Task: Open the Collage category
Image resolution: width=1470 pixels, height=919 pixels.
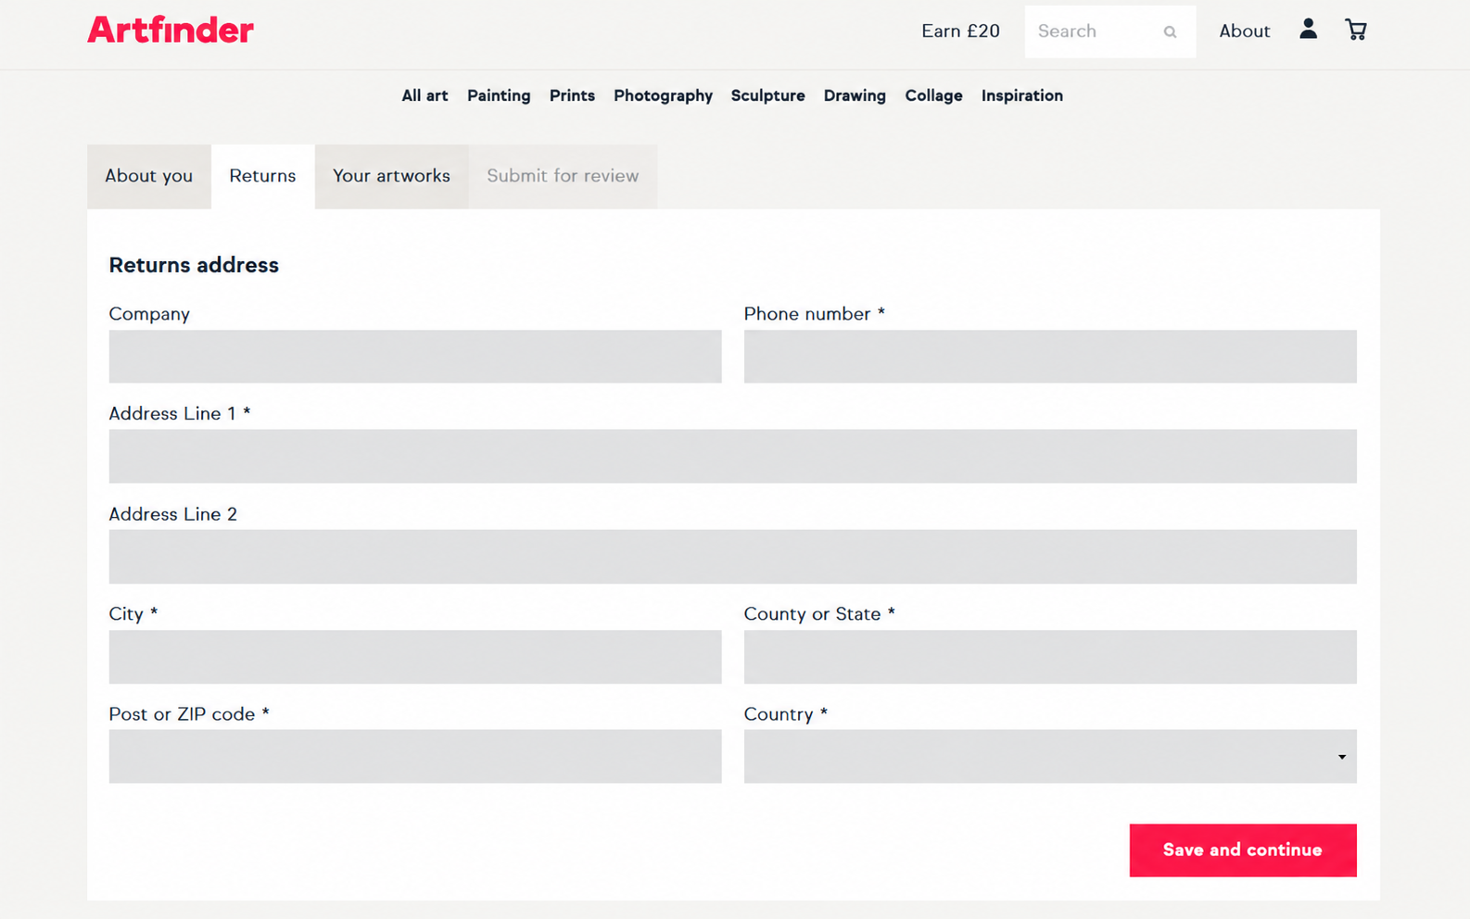Action: (x=933, y=95)
